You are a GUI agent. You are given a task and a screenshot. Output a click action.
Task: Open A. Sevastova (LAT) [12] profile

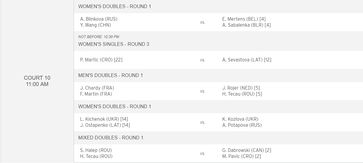click(x=247, y=60)
